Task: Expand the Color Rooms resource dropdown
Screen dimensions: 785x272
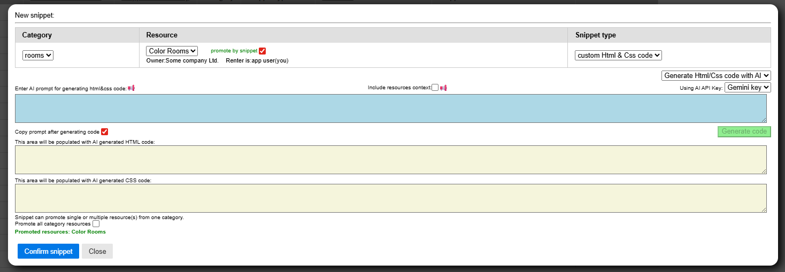Action: 172,51
